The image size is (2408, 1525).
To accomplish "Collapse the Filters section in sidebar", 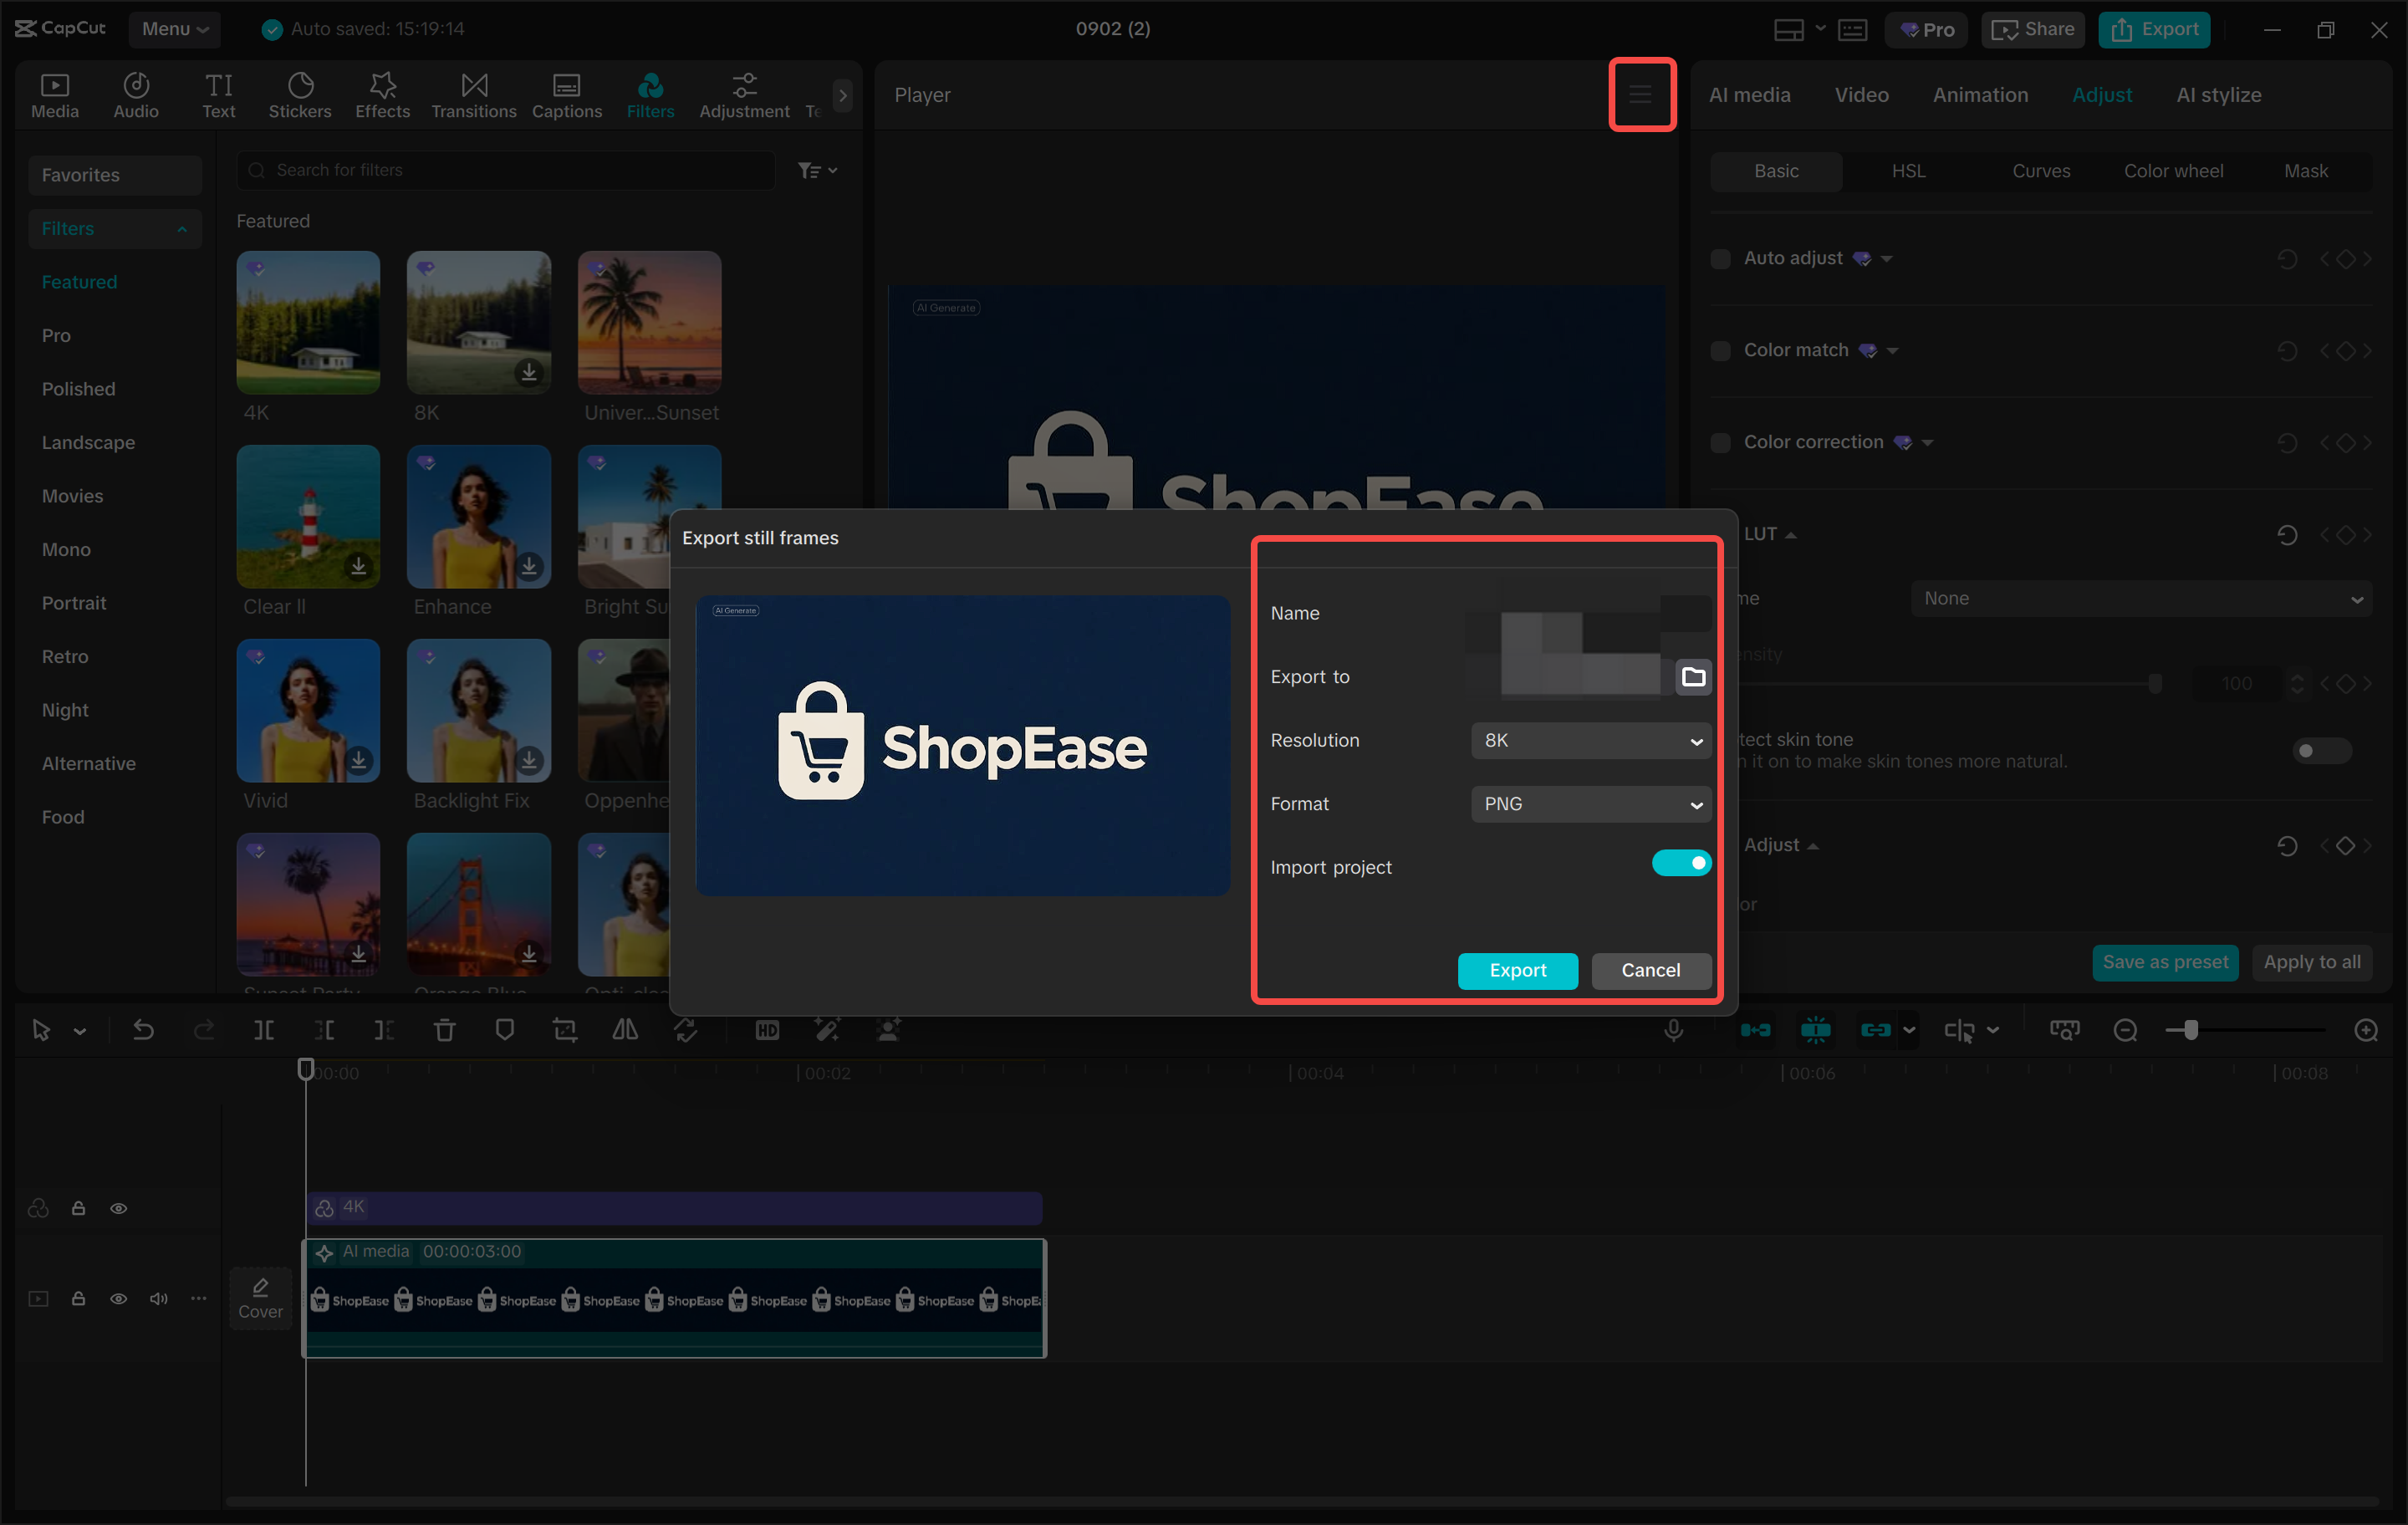I will [181, 229].
